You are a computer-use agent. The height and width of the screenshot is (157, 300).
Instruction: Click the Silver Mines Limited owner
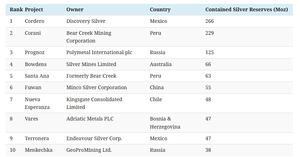tap(91, 64)
